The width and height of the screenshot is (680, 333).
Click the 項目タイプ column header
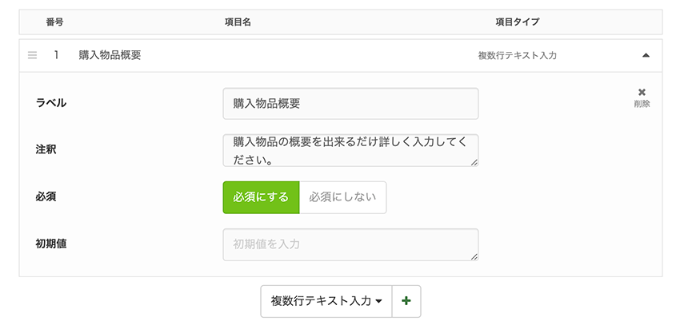point(518,22)
